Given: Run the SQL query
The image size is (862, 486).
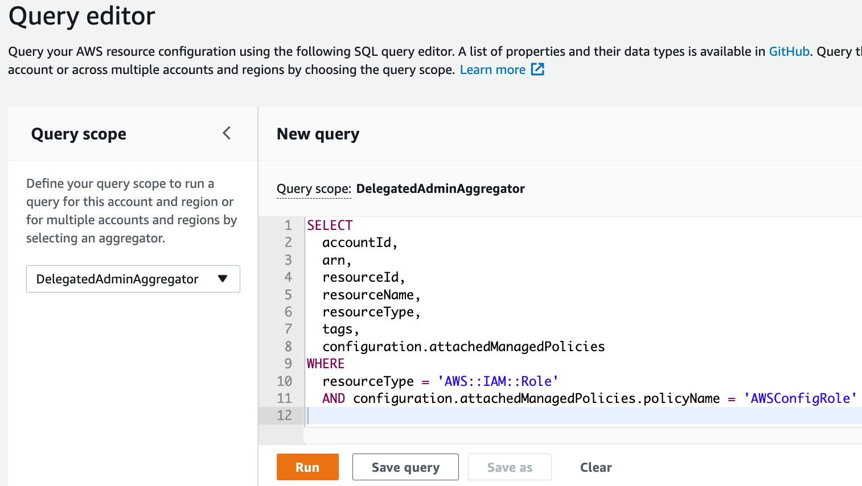Looking at the screenshot, I should [307, 467].
